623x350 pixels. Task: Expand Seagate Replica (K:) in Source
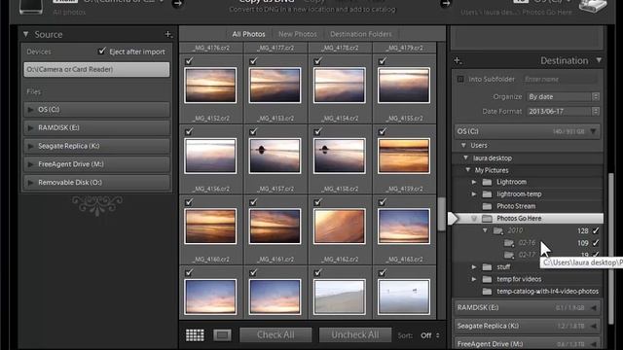pyautogui.click(x=30, y=146)
